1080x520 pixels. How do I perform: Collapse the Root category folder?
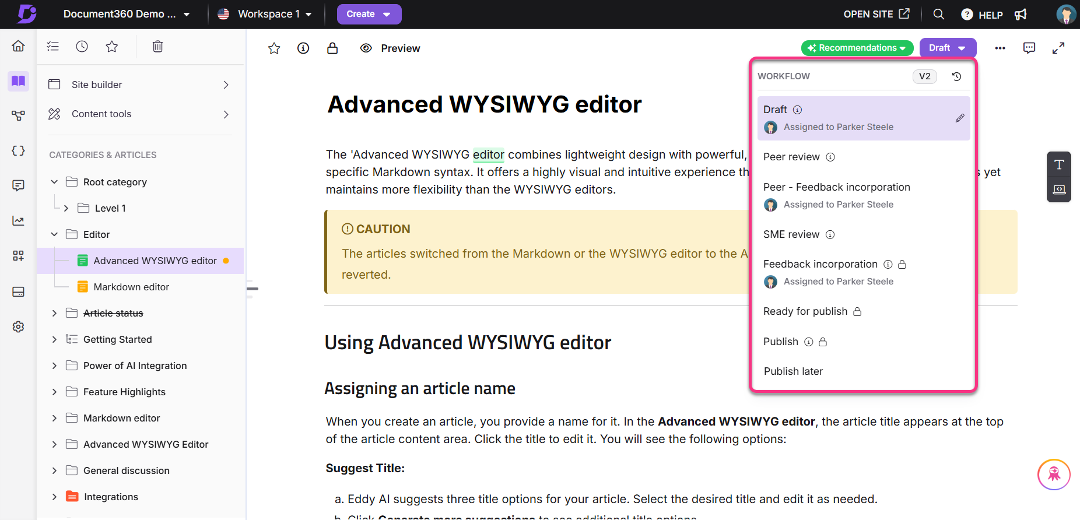click(x=54, y=182)
